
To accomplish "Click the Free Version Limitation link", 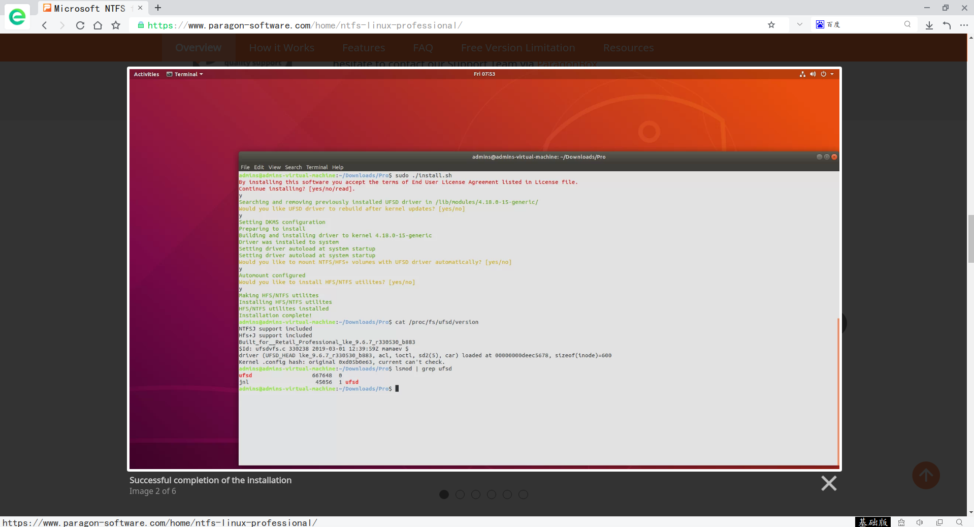I will [x=518, y=48].
